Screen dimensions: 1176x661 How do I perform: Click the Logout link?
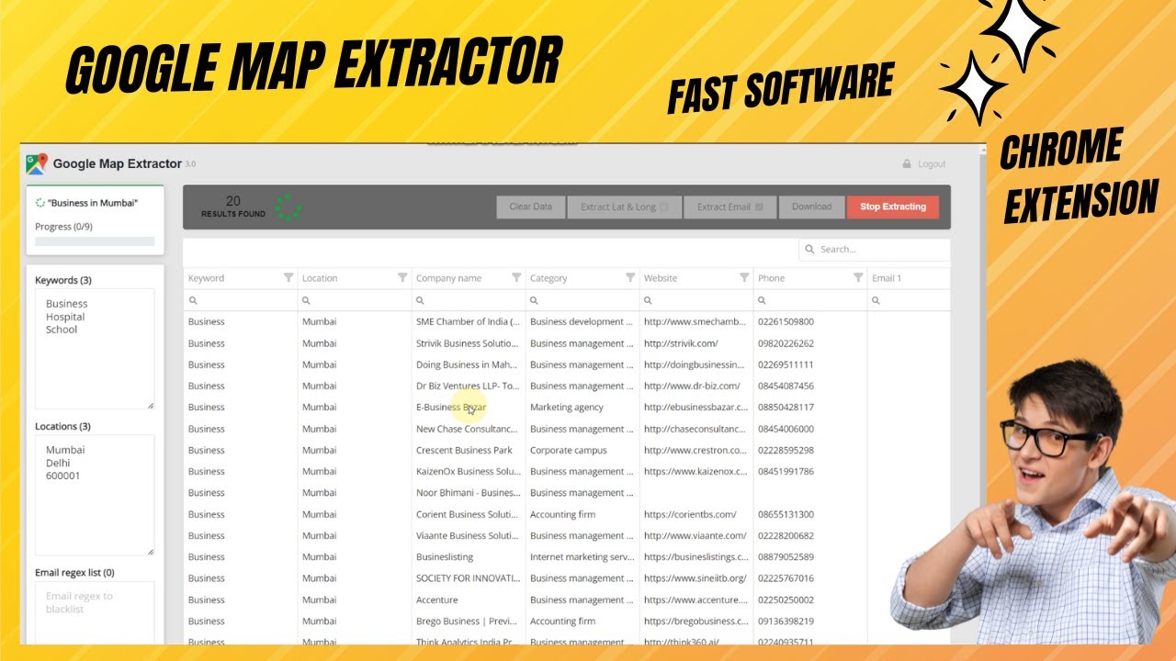pos(932,164)
